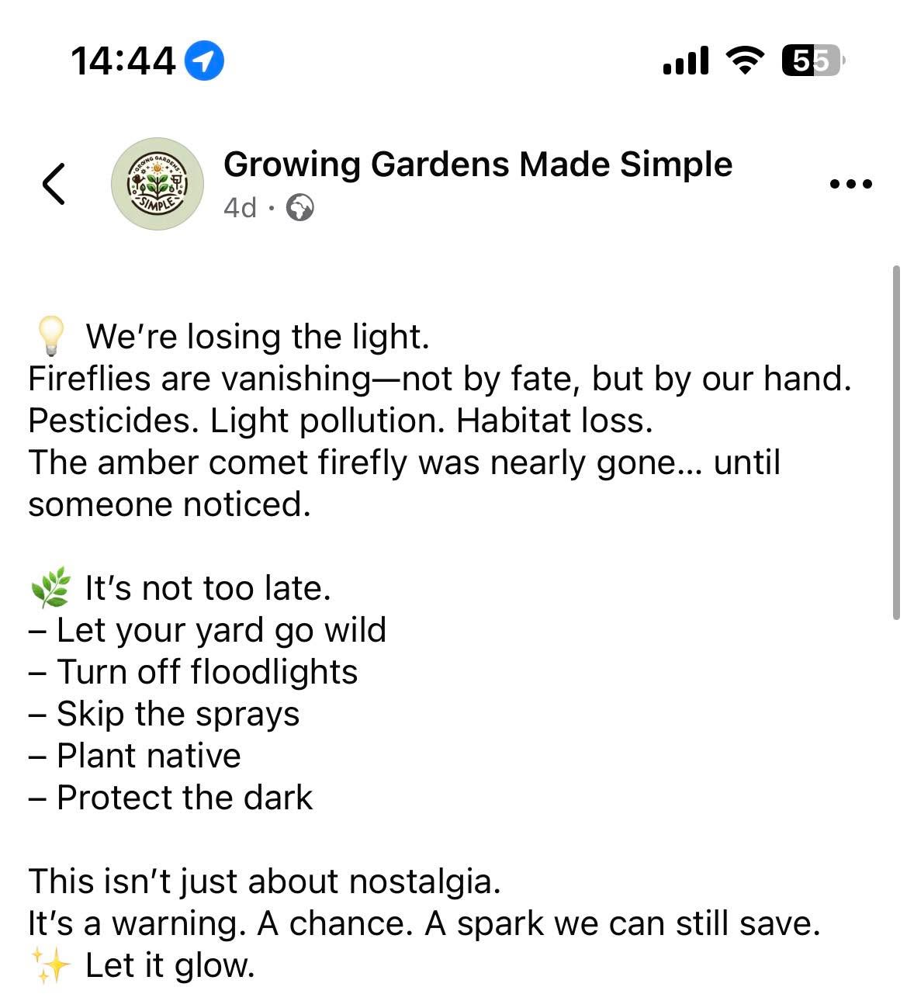907x994 pixels.
Task: Click the 'Let your yard go wild' line
Action: 207,630
